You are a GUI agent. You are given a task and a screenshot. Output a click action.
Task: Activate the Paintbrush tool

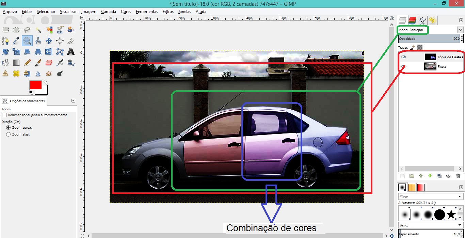tap(38, 63)
